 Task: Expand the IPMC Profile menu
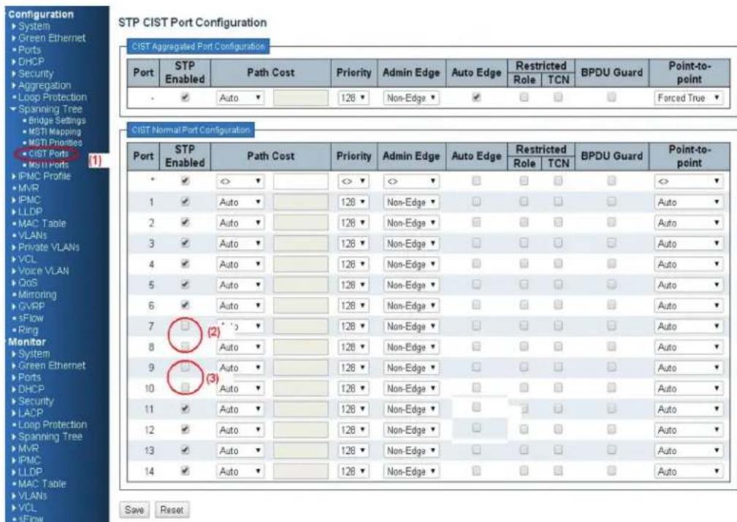click(44, 176)
